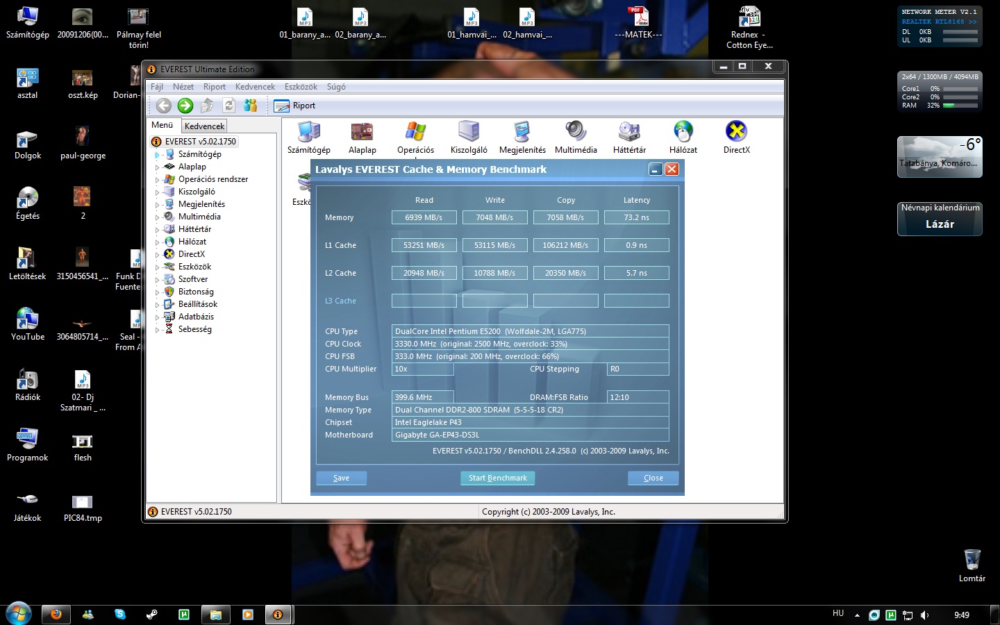The image size is (1000, 625).
Task: Select Biztonság in the tree
Action: 196,292
